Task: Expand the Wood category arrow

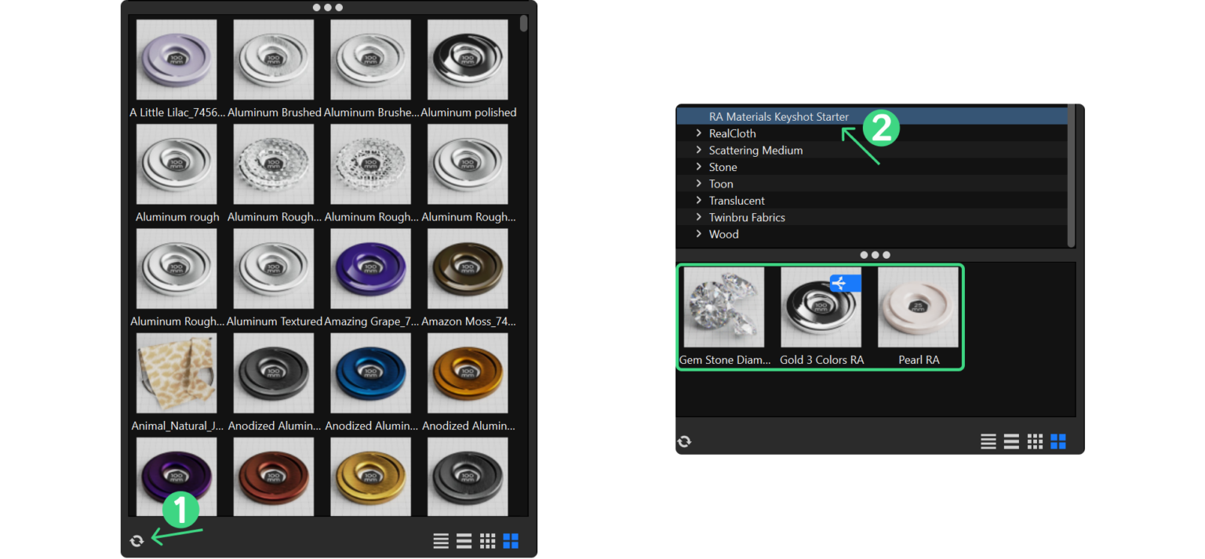Action: point(698,234)
